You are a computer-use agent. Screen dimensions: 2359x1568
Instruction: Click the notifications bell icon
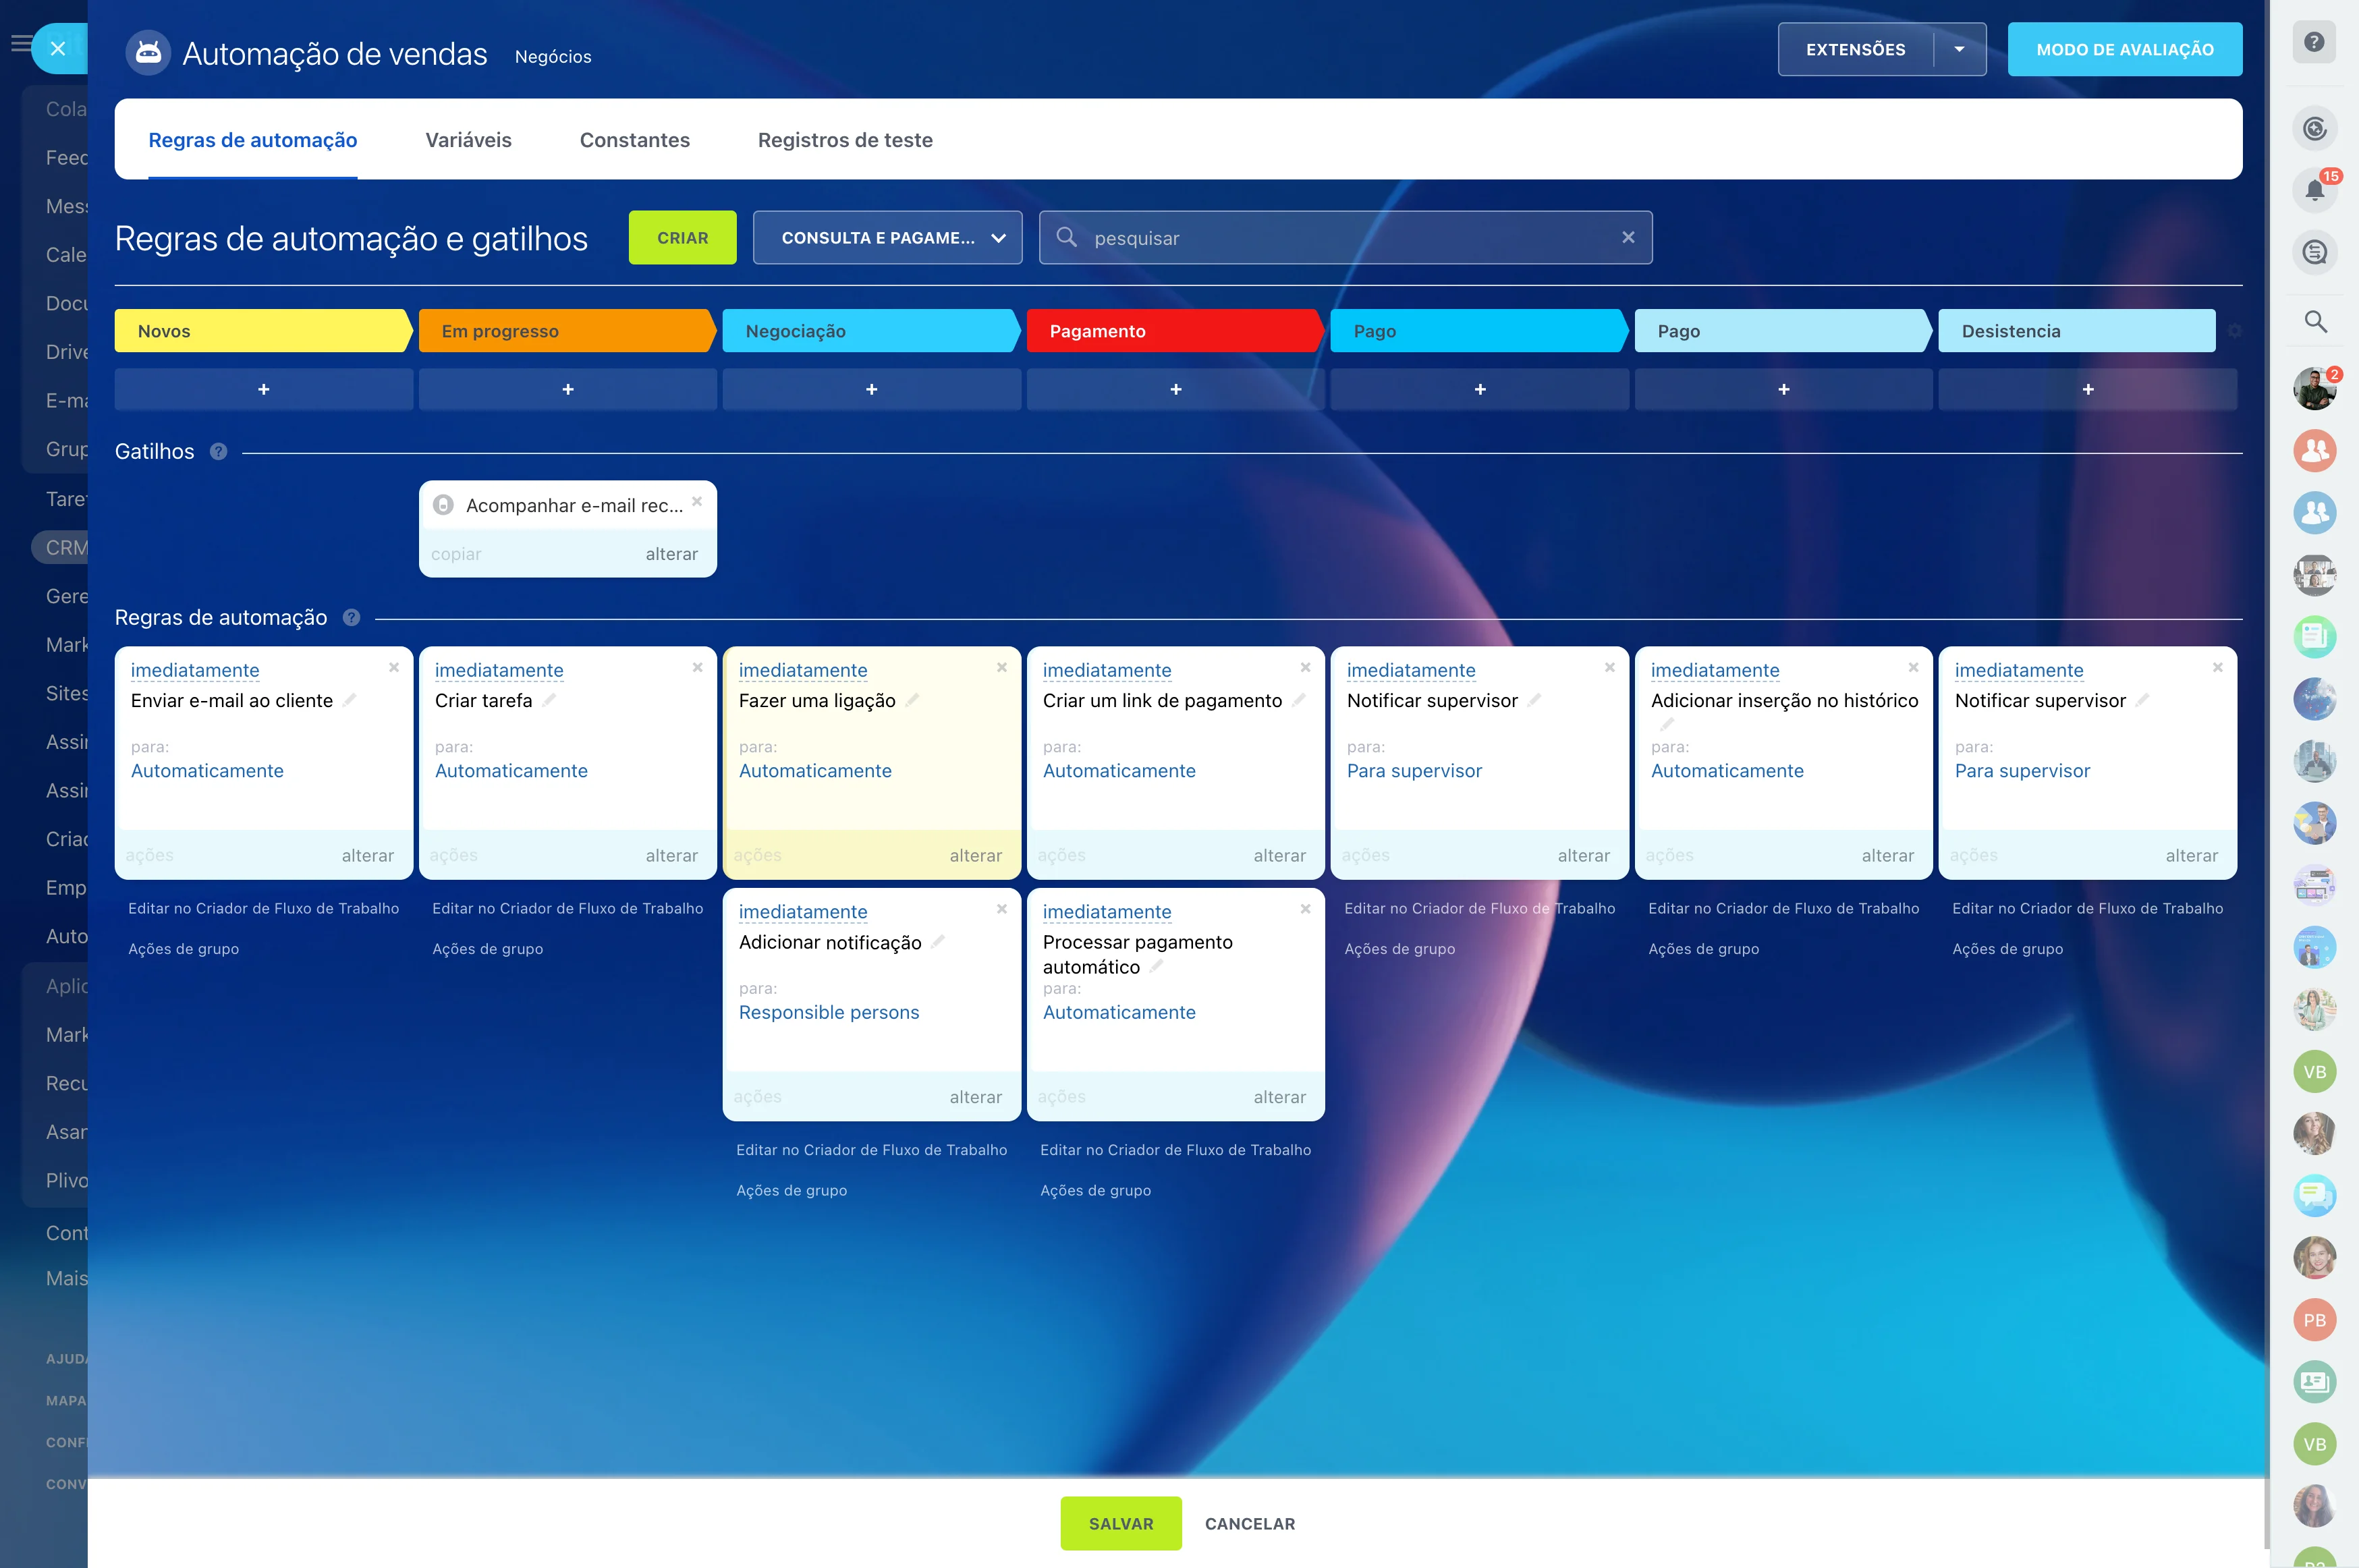pos(2313,190)
